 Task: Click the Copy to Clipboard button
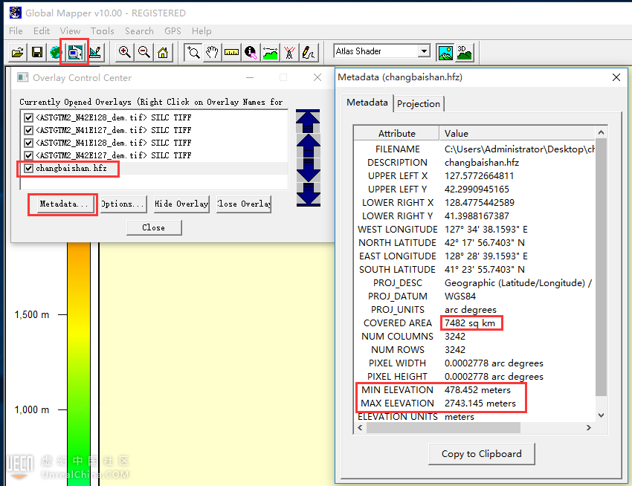tap(481, 454)
